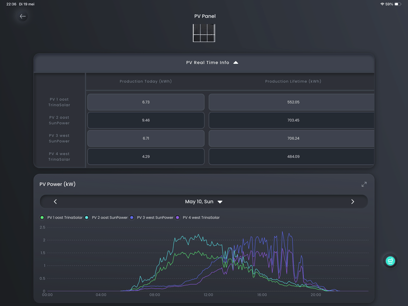Toggle PV 4 west TrinaSolar series
The width and height of the screenshot is (408, 306).
click(197, 218)
